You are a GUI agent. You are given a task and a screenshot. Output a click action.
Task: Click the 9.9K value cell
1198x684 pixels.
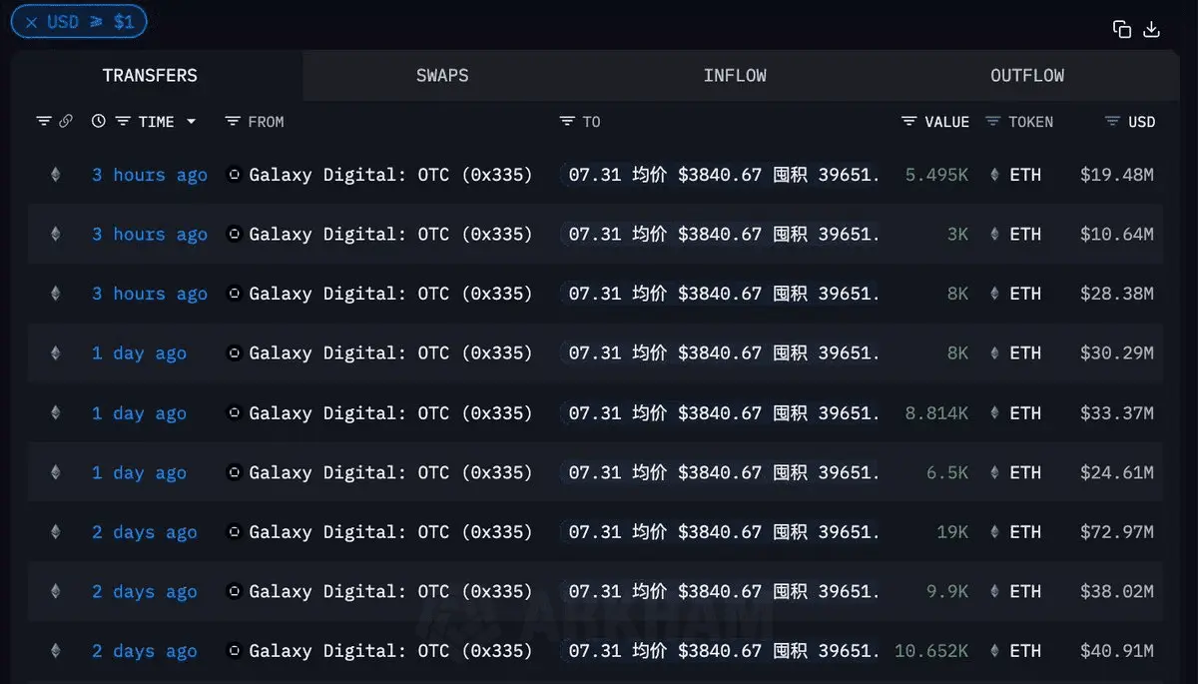[947, 592]
